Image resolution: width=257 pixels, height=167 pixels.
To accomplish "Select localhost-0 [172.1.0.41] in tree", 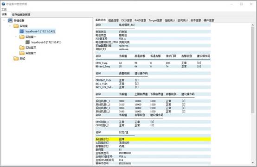I will (x=46, y=42).
